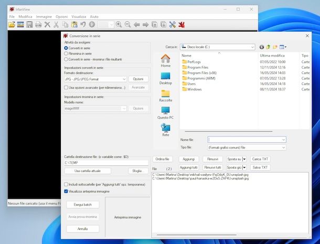
Task: Open the Modifica menu
Action: 25,17
